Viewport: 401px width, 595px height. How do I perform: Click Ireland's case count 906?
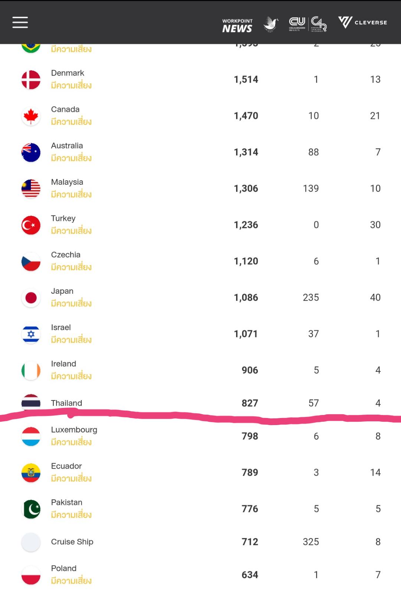click(250, 370)
